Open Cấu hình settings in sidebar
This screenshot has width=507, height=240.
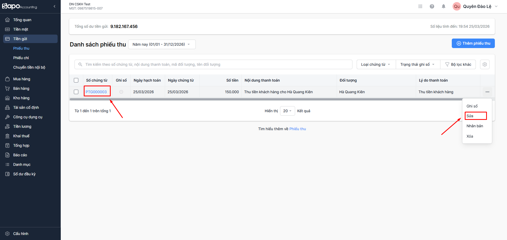coord(21,234)
